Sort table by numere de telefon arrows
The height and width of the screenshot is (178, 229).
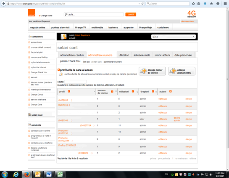(116, 92)
